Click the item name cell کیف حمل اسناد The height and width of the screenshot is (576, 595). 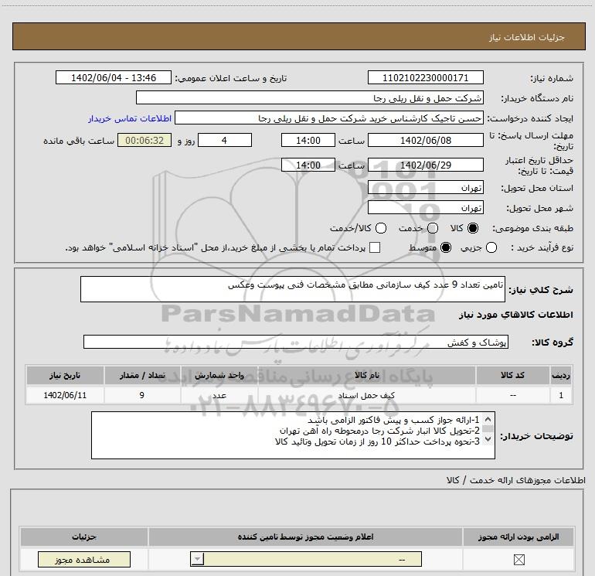coord(366,395)
